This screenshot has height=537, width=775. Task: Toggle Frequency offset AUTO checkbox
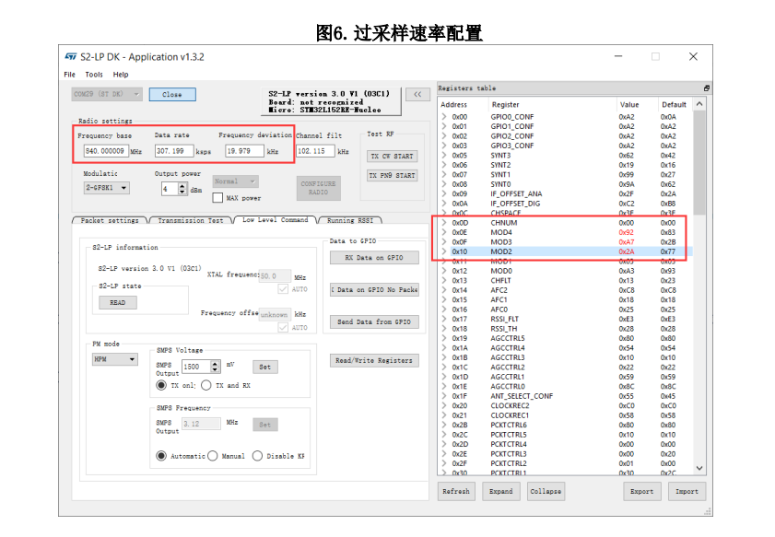pos(283,328)
